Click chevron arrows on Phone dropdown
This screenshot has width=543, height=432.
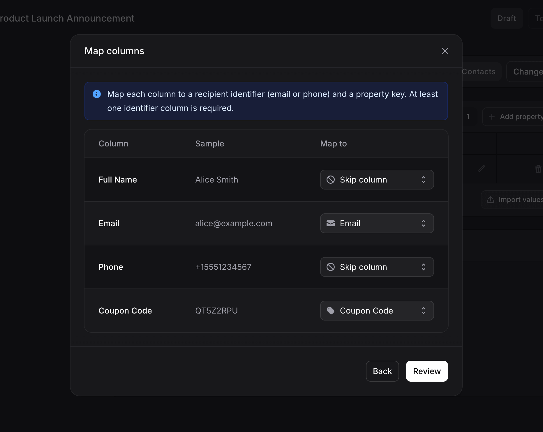click(x=424, y=267)
